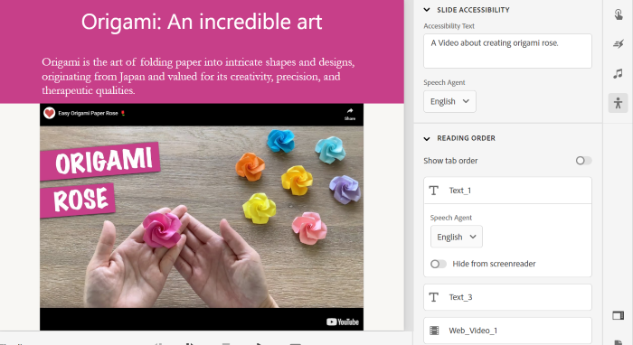Click the text icon beside Text_3

click(x=434, y=297)
